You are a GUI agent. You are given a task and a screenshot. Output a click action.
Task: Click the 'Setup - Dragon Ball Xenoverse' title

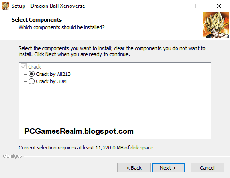coord(48,6)
